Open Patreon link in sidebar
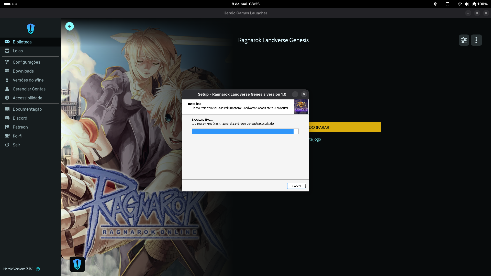The width and height of the screenshot is (491, 276). point(31,127)
